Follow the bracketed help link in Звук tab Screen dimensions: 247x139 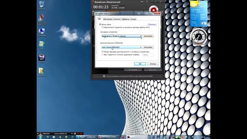(x=152, y=24)
